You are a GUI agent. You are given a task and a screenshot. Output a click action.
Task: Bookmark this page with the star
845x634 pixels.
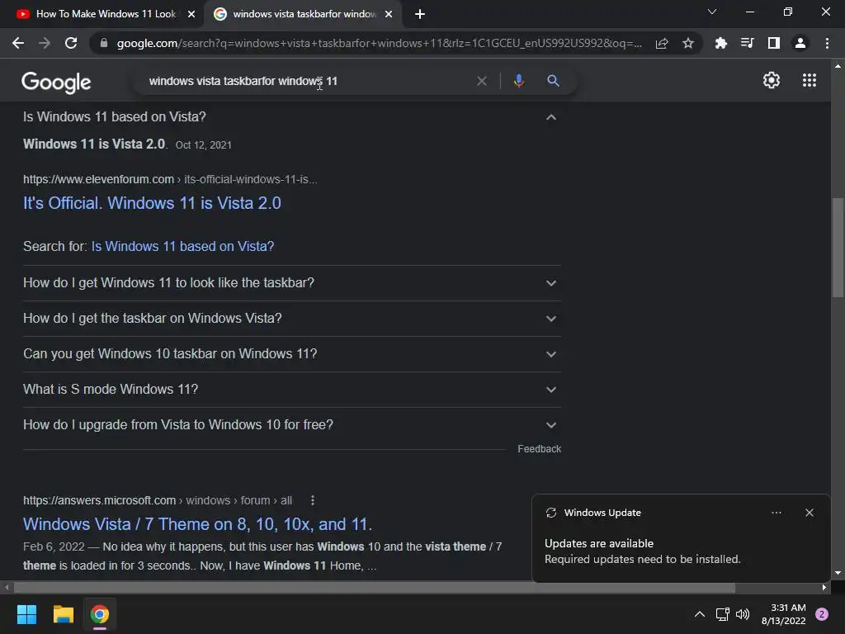[688, 43]
